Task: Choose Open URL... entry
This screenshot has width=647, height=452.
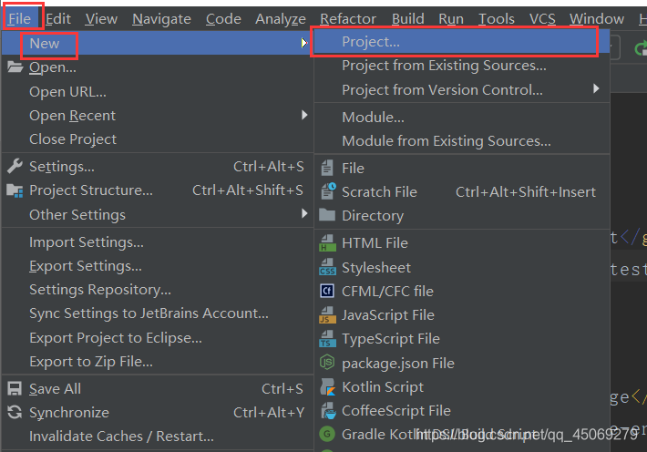Action: [x=67, y=92]
